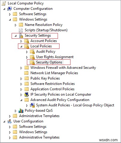Expand the Policy-based QoS node
The height and width of the screenshot is (143, 121).
[16, 111]
